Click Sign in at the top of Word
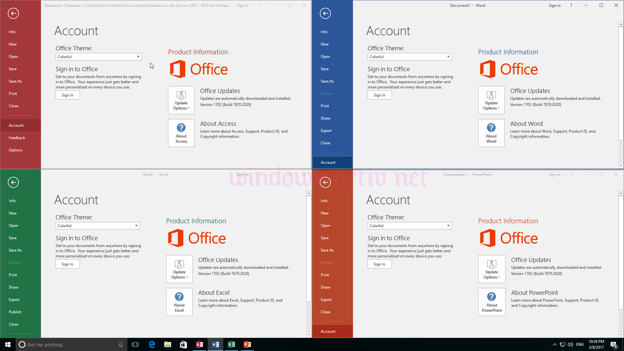This screenshot has height=351, width=624. 554,5
